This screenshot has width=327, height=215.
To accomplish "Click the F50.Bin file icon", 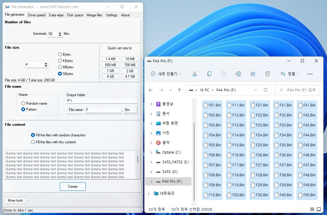I will (300, 195).
